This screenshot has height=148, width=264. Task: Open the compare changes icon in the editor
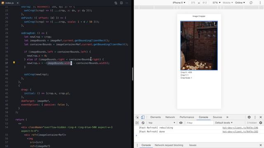tap(115, 3)
